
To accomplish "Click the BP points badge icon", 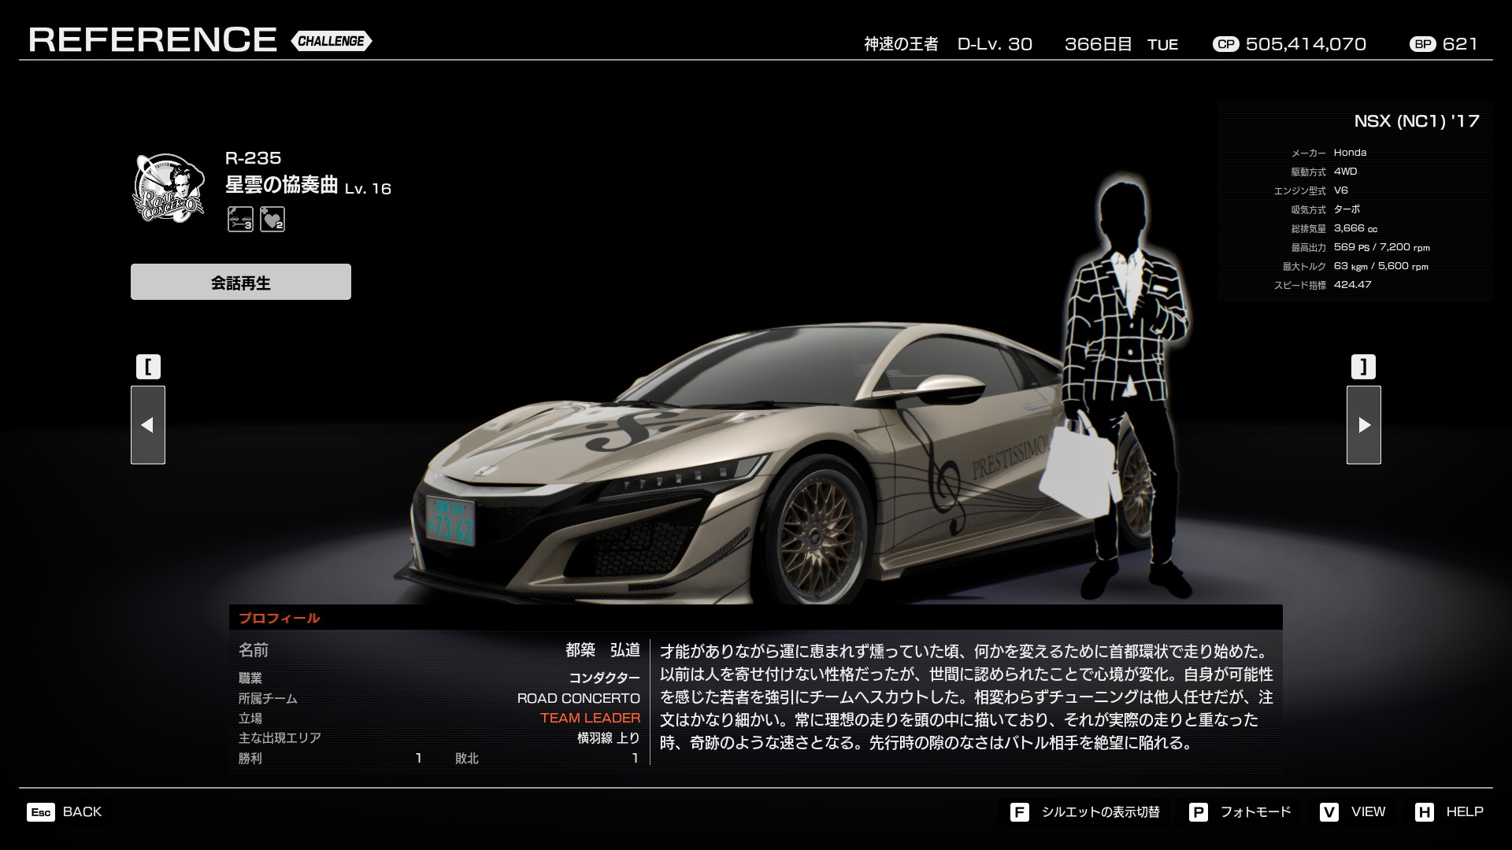I will [1422, 44].
